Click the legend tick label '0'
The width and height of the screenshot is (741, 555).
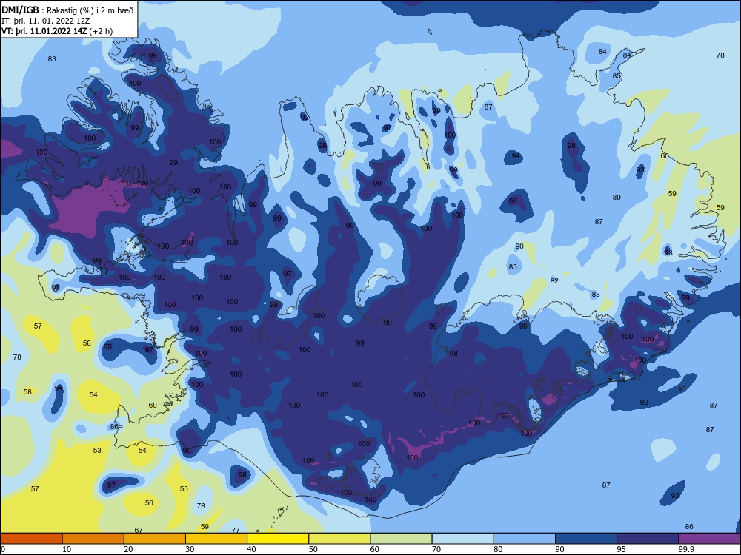pyautogui.click(x=3, y=549)
